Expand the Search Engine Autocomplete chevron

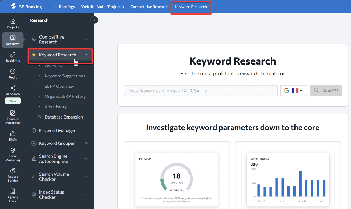click(x=86, y=159)
